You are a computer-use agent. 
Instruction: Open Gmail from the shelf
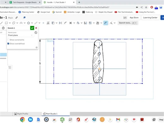click(118, 120)
